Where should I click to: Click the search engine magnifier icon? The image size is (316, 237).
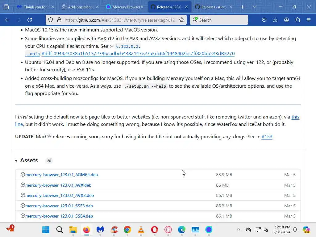pyautogui.click(x=195, y=20)
